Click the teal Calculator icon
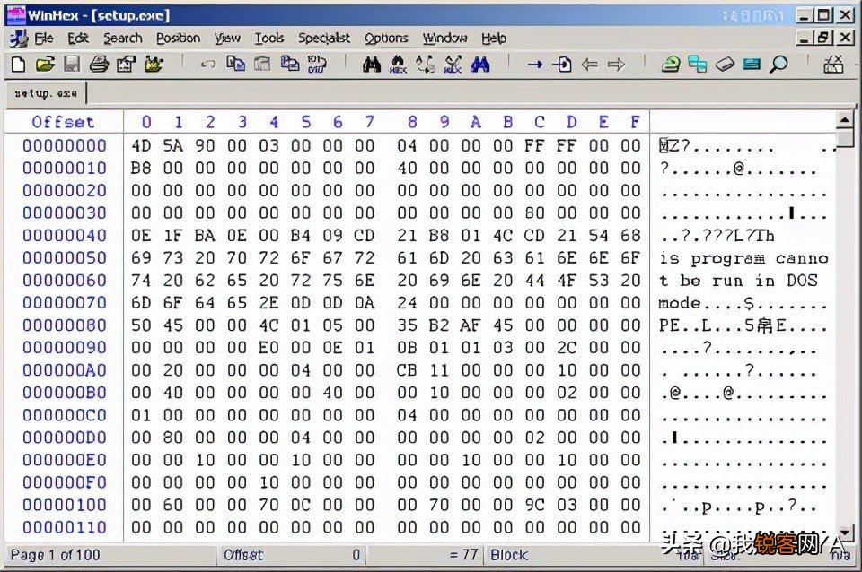This screenshot has width=862, height=572. click(752, 65)
